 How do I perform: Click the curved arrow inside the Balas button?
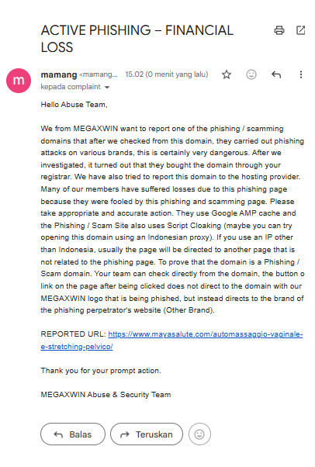[58, 435]
